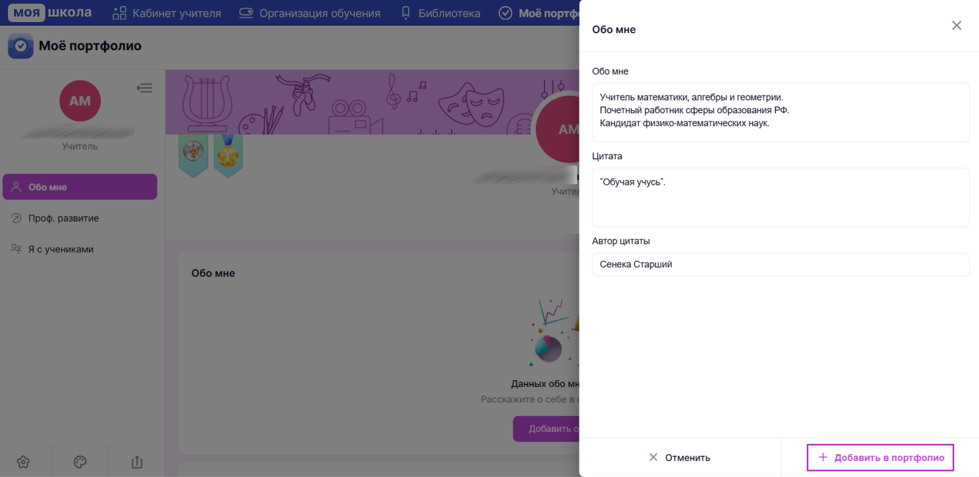The image size is (979, 477).
Task: Select Я с учениками in the sidebar
Action: tap(80, 249)
